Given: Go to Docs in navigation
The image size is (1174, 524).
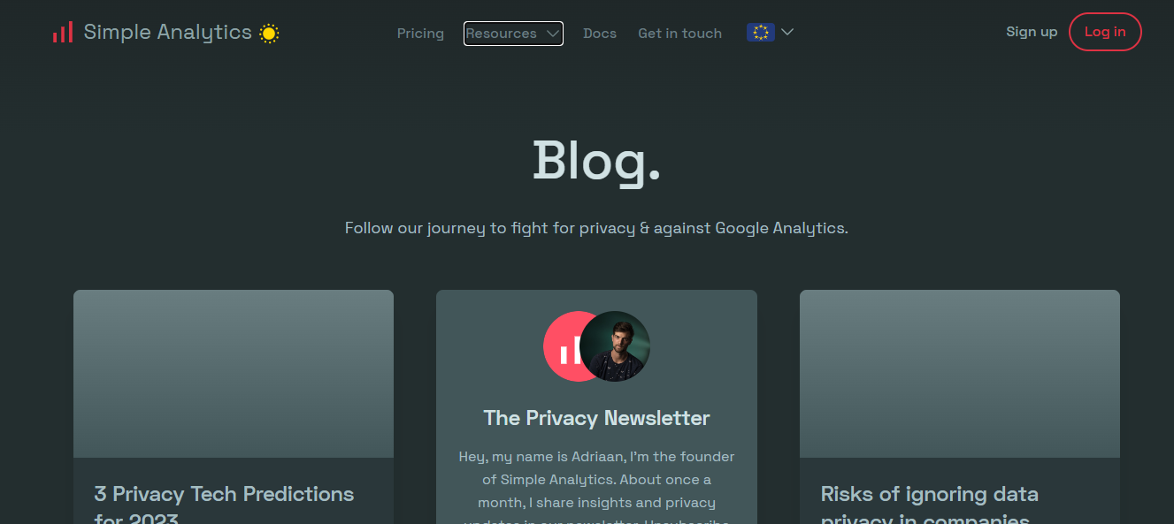Looking at the screenshot, I should click(x=600, y=34).
